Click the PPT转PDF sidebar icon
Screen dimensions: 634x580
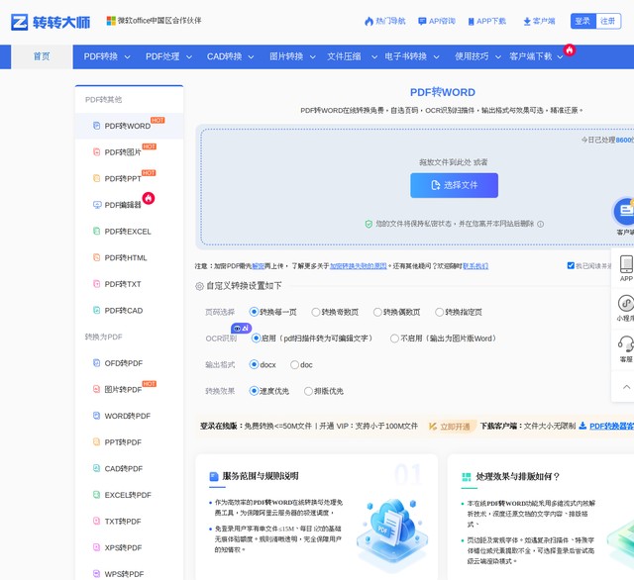point(97,441)
